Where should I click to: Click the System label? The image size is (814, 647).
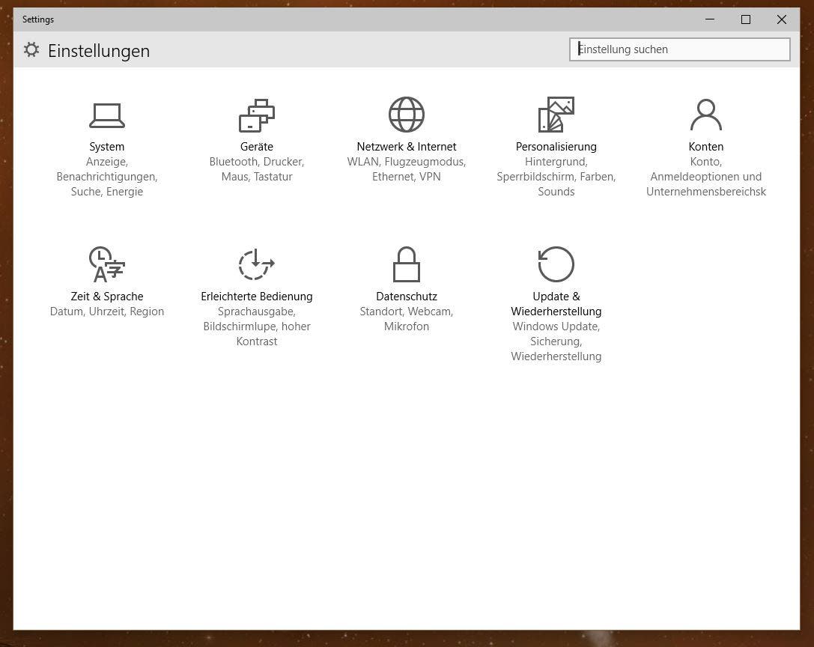coord(107,147)
